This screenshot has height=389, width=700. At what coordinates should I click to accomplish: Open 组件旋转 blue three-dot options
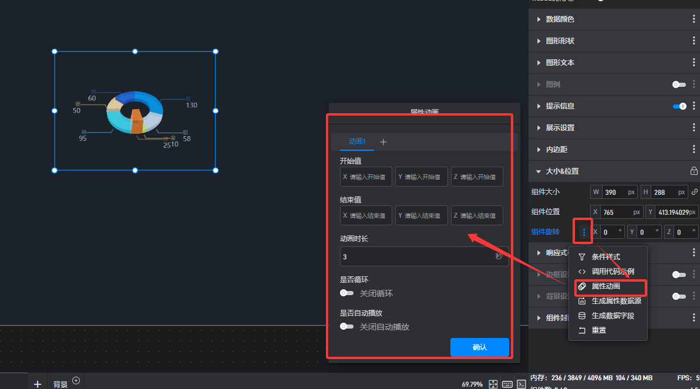584,232
